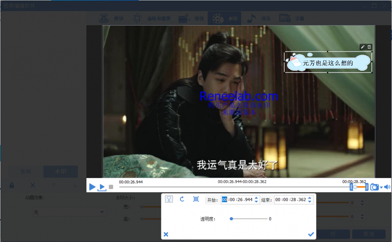The height and width of the screenshot is (242, 392).
Task: Click the dotted-frame grid icon in the popup
Action: pyautogui.click(x=196, y=199)
